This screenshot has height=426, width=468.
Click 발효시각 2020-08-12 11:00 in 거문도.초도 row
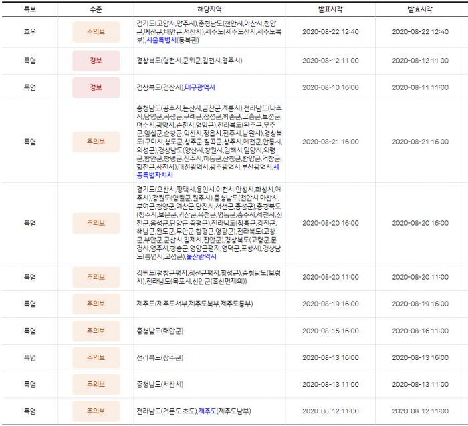pyautogui.click(x=421, y=411)
